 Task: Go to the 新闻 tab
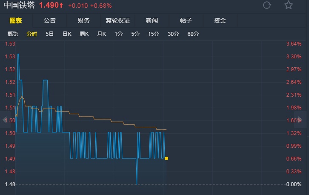pyautogui.click(x=152, y=20)
